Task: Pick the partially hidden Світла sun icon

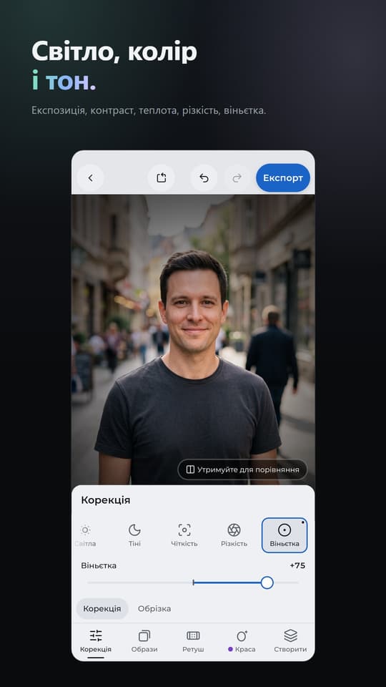Action: [85, 535]
